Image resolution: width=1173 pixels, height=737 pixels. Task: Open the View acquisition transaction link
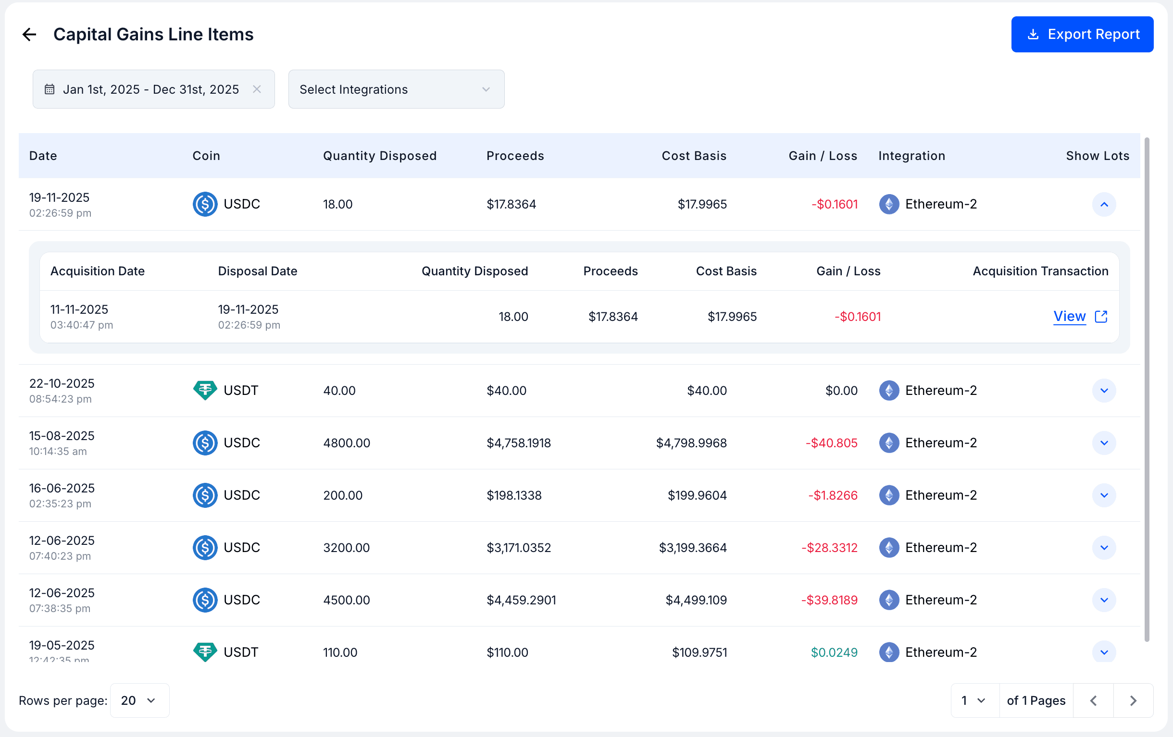tap(1069, 317)
